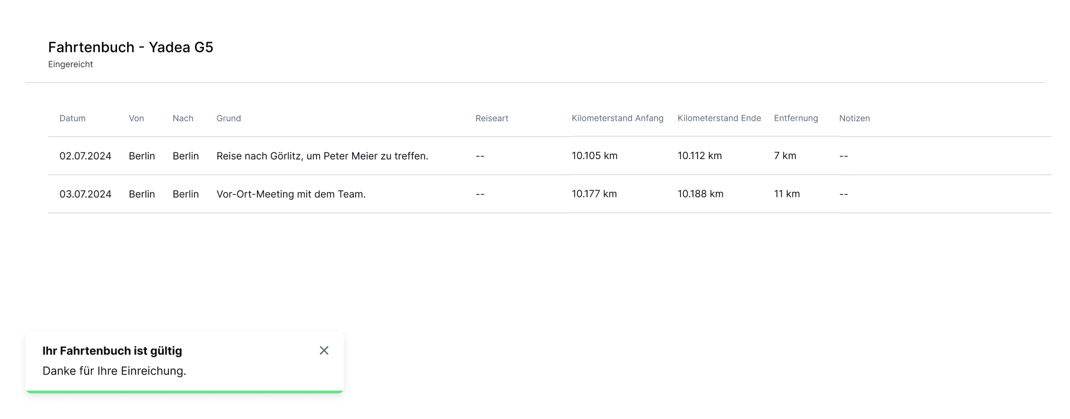The width and height of the screenshot is (1070, 419).
Task: Click 'Von' Berlin in the 03.07.2024 row
Action: click(142, 194)
